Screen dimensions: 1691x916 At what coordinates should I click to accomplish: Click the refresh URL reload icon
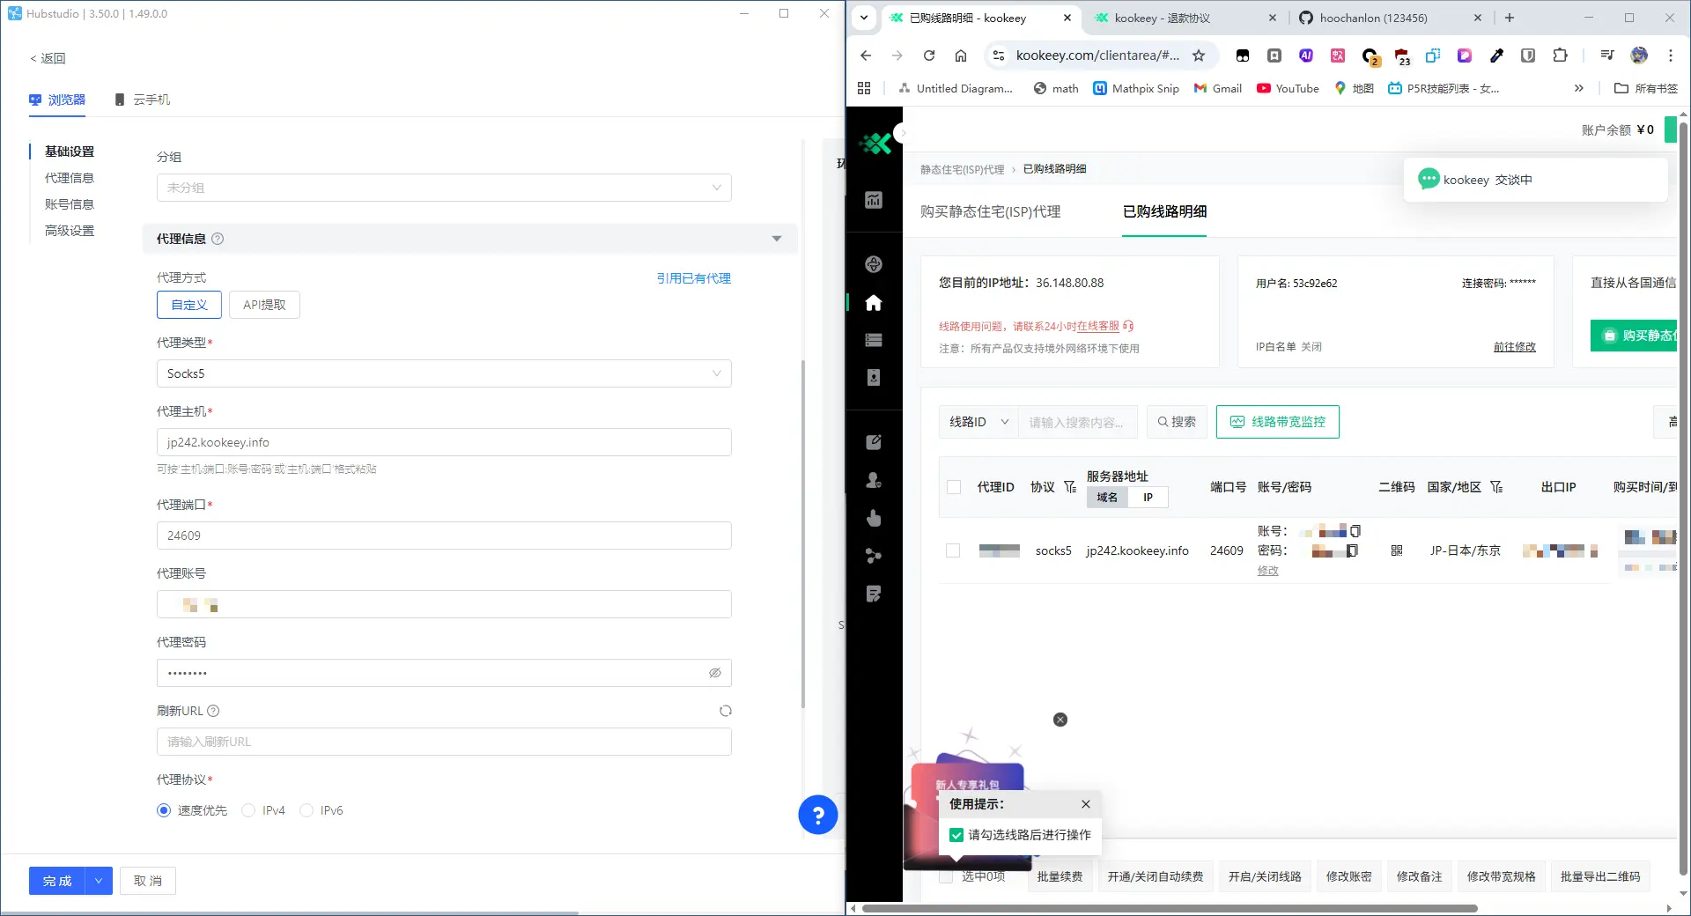click(x=726, y=711)
